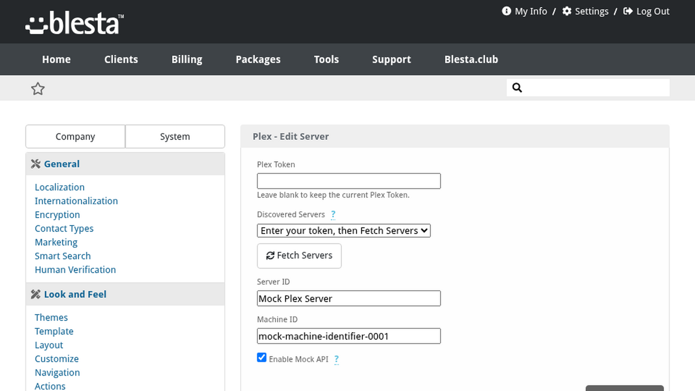
Task: Open the Human Verification link
Action: 75,270
